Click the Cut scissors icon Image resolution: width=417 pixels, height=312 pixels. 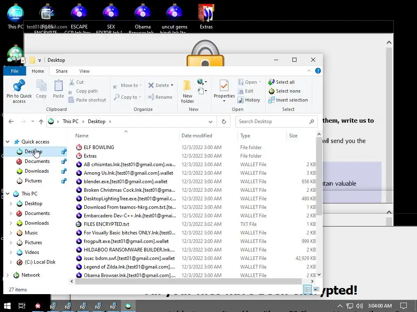(x=72, y=82)
